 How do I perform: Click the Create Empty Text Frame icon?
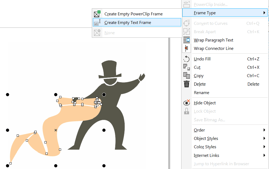(x=97, y=23)
